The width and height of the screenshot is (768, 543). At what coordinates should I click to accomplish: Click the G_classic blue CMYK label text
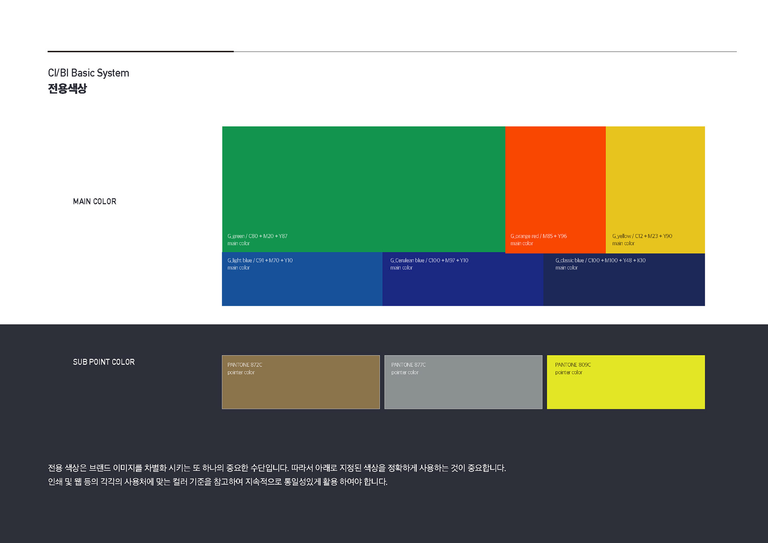click(x=600, y=260)
